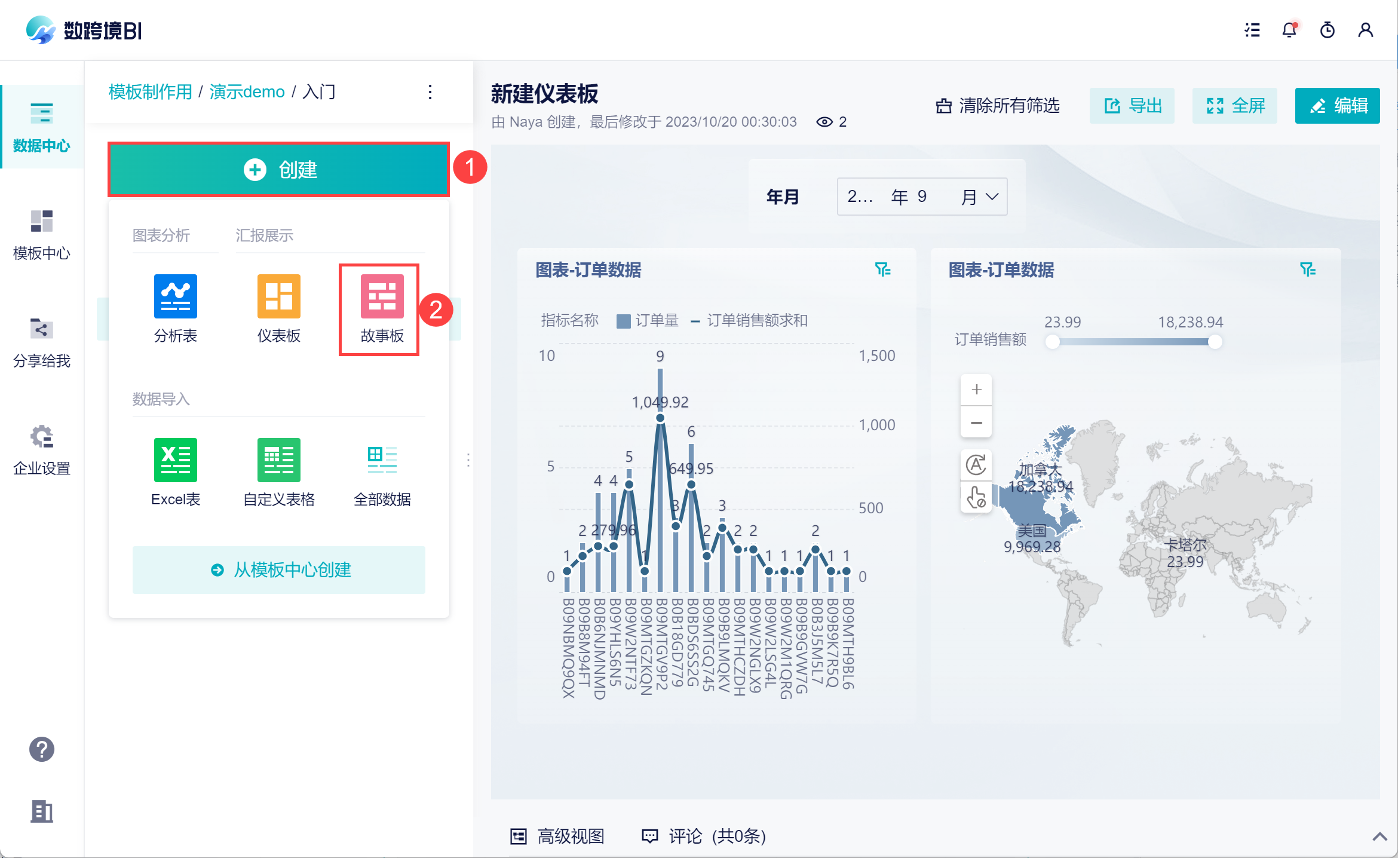Import data via Excel表 icon
The width and height of the screenshot is (1398, 858).
(175, 460)
